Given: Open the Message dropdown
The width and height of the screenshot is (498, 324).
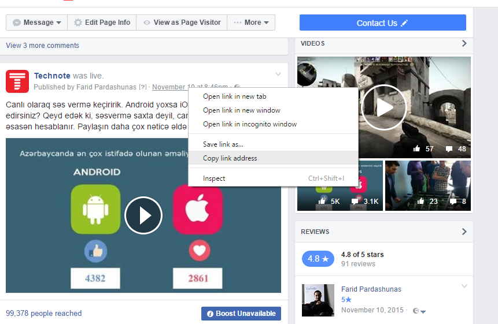Looking at the screenshot, I should (x=37, y=23).
